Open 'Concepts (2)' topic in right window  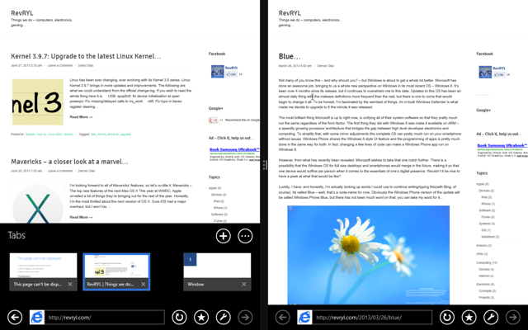point(488,290)
